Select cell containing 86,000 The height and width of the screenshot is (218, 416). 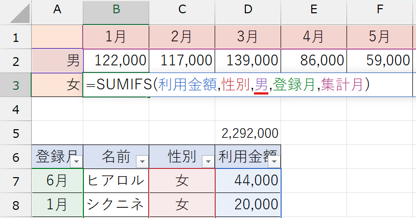pos(314,61)
